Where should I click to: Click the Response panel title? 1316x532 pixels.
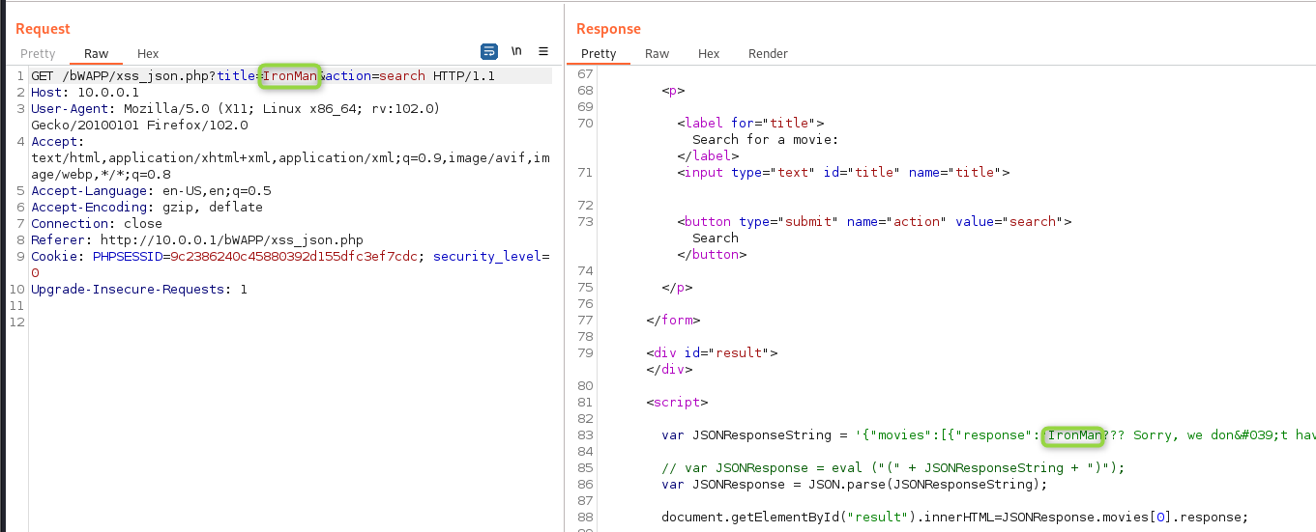[x=608, y=29]
